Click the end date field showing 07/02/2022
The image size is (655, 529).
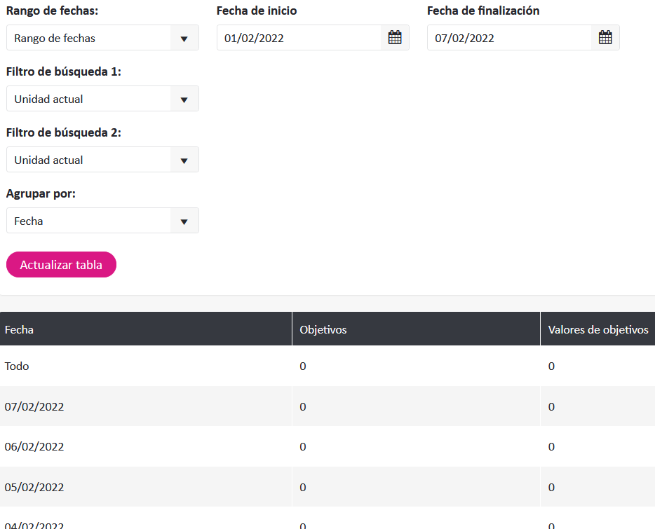509,38
